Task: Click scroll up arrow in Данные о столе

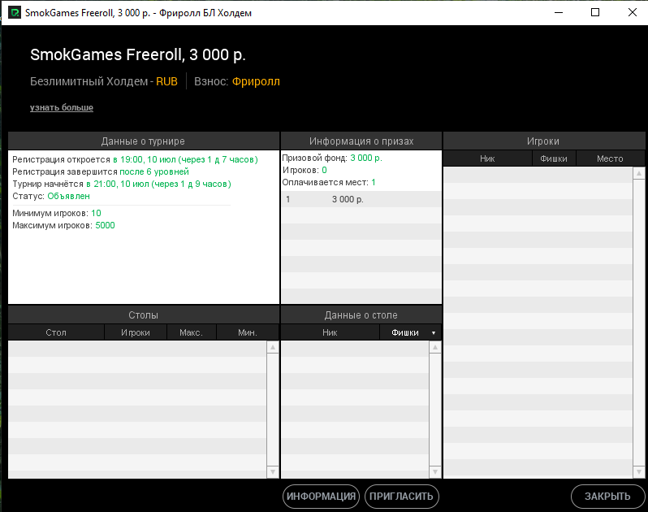Action: (435, 347)
